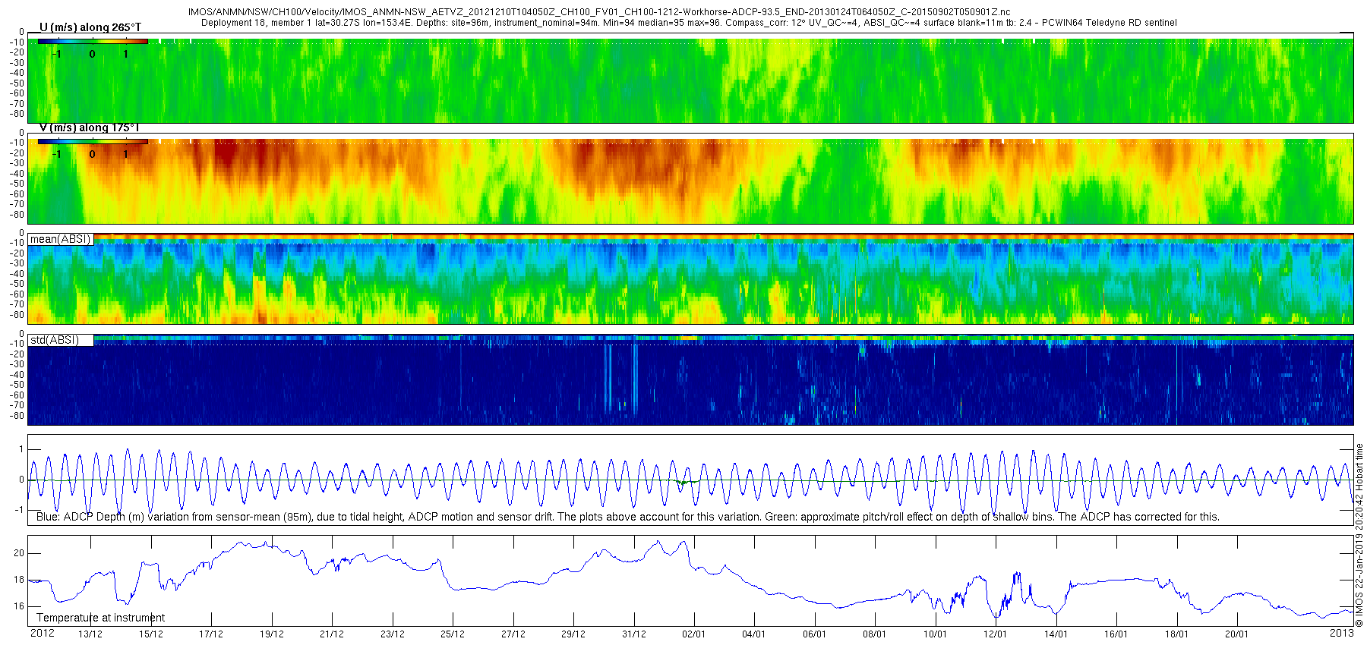Click the 08/01 date tick label
The image size is (1367, 645).
[x=875, y=634]
